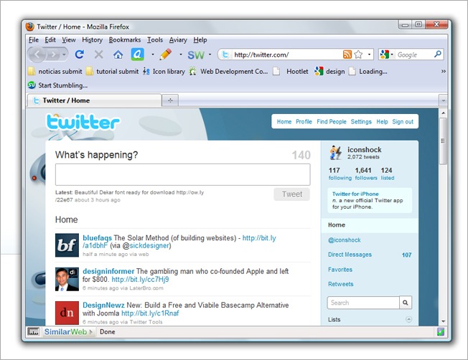Click iconshock profile avatar in sidebar

(336, 153)
